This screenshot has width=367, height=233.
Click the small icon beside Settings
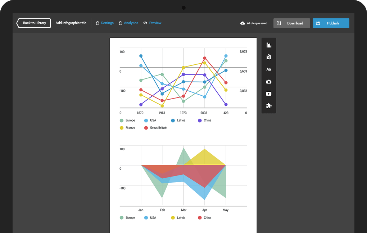97,23
